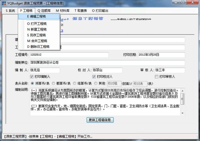Select the 概算书/表 radio button
The width and height of the screenshot is (200, 141).
[53, 84]
